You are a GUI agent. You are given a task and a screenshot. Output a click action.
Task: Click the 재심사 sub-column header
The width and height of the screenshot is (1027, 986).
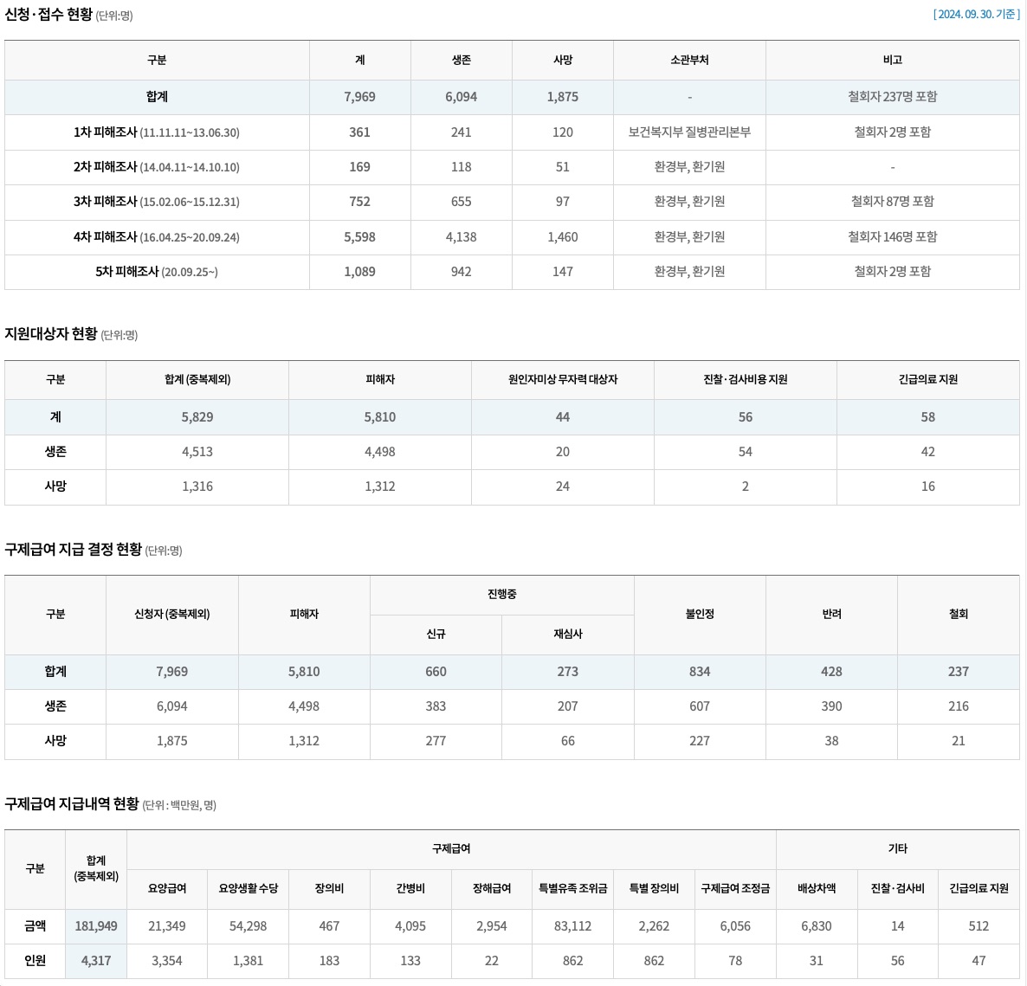(567, 634)
